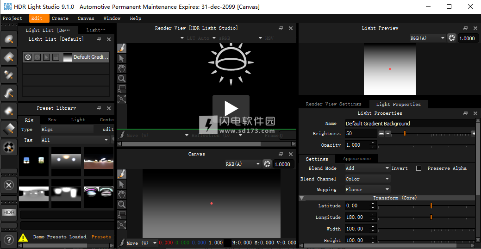Open the Blend Mode Add dropdown

(368, 168)
